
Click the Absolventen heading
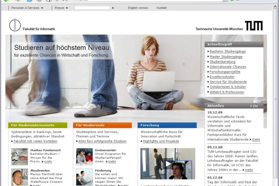click(40, 171)
